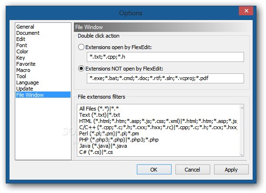Viewport: 266px width, 193px height.
Task: Click the *.txt;*.cpp;*.h extensions field
Action: [165, 57]
